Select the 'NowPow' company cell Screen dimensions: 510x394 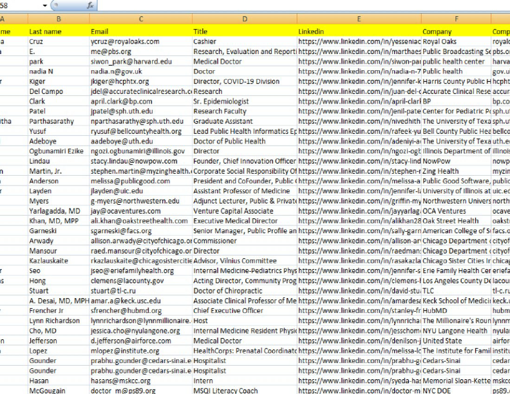(457, 161)
